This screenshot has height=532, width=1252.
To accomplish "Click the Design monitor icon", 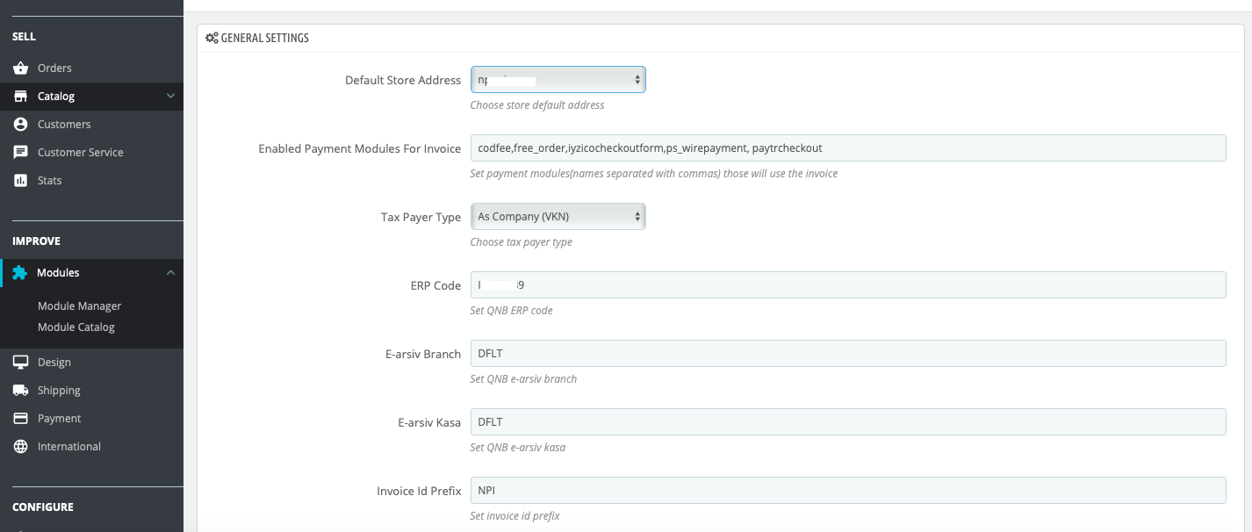I will [x=20, y=363].
